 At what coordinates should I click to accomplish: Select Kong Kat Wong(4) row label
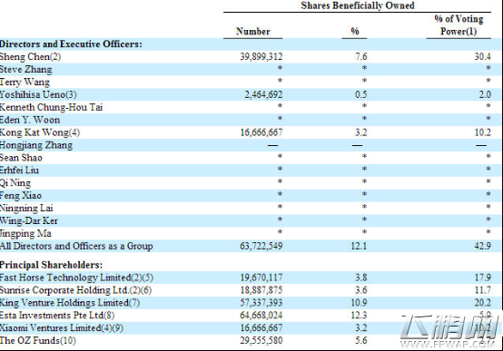tap(40, 132)
